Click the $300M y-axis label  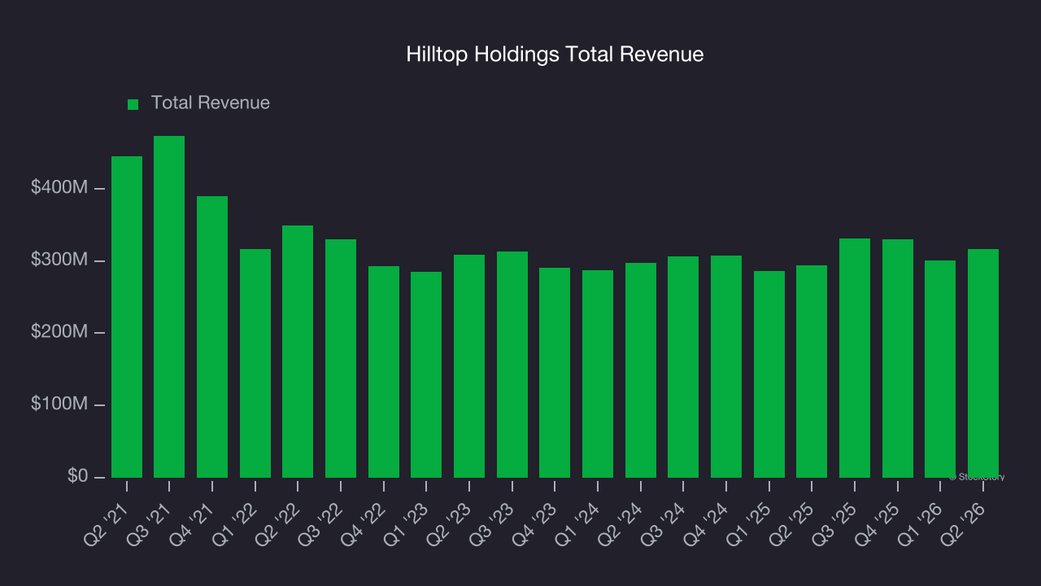(x=59, y=260)
